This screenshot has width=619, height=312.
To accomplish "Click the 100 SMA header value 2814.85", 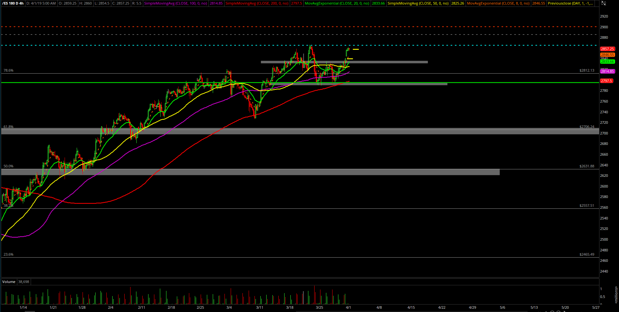I will point(216,3).
